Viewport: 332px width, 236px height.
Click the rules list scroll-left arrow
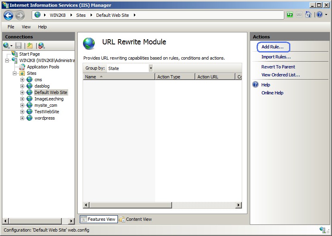(86, 205)
